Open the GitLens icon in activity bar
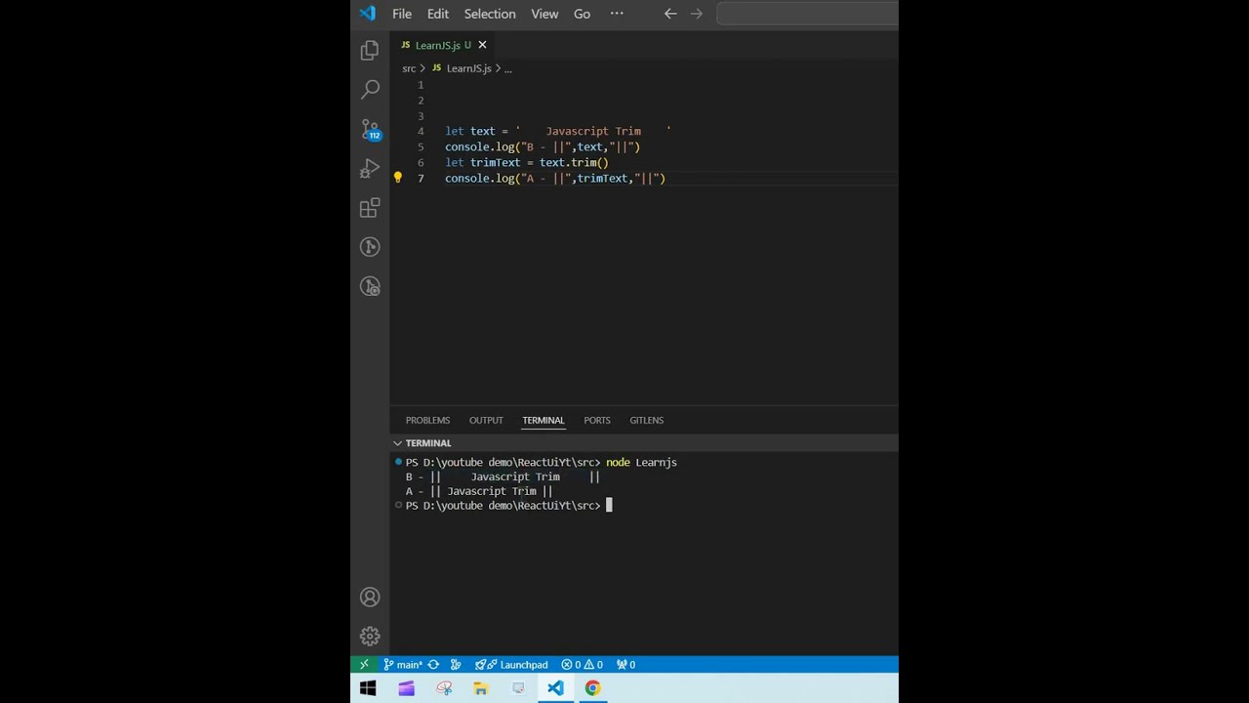The image size is (1249, 703). point(370,247)
